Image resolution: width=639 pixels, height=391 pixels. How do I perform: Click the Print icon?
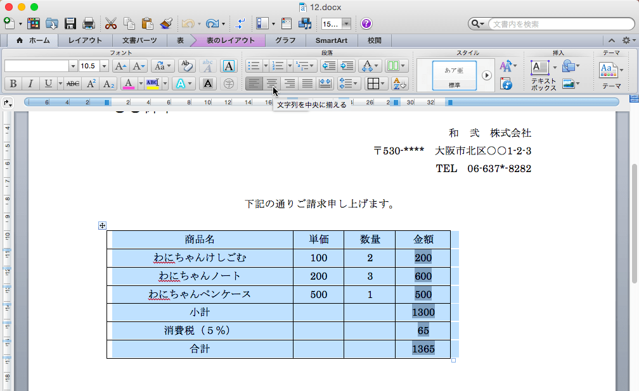click(89, 23)
